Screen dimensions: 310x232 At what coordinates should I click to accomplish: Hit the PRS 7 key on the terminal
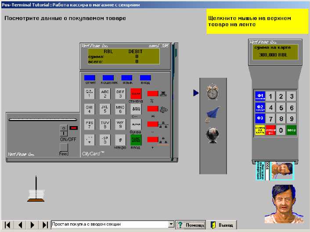click(x=90, y=124)
